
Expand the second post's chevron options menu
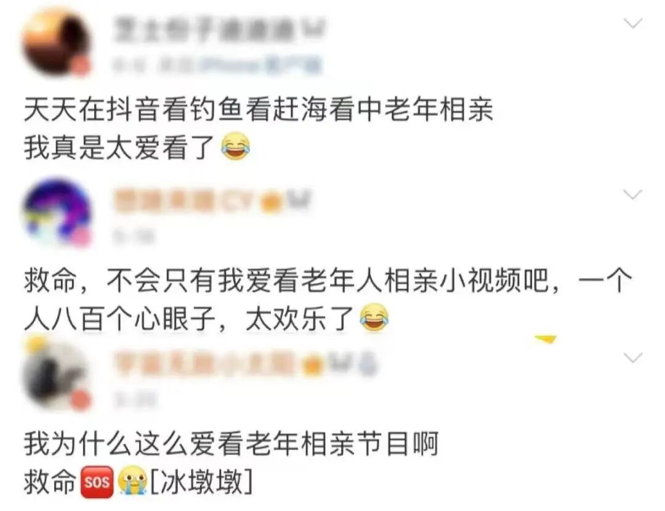tap(633, 195)
